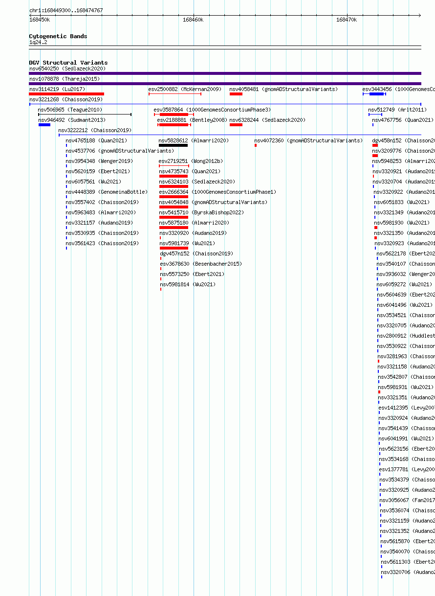Screen dimensions: 435x596
Task: Select the red bar under nsv4735743 (Quan2021)
Action: 174,176
